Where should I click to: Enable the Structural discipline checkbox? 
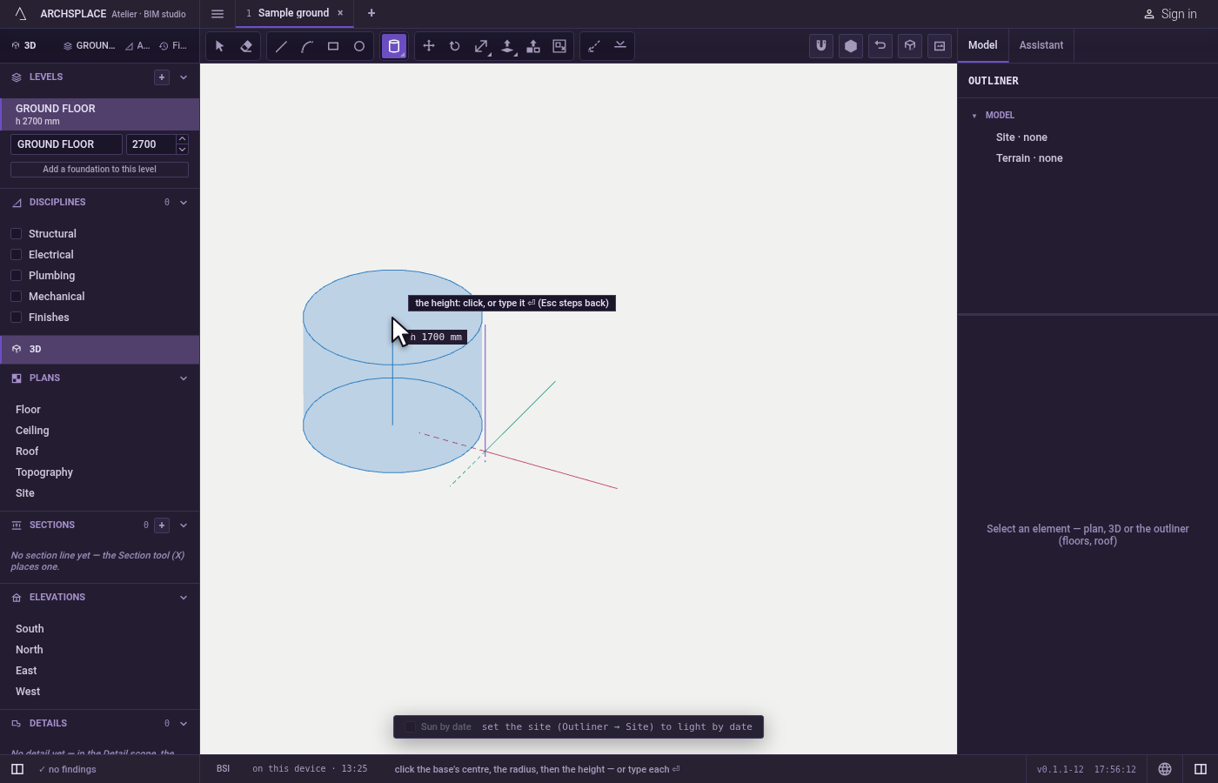[16, 234]
